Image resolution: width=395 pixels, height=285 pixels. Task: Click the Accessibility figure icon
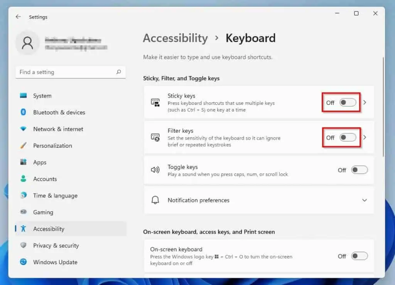(24, 229)
